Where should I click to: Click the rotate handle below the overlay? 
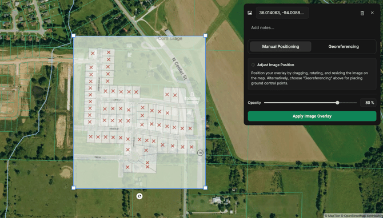coord(139,196)
